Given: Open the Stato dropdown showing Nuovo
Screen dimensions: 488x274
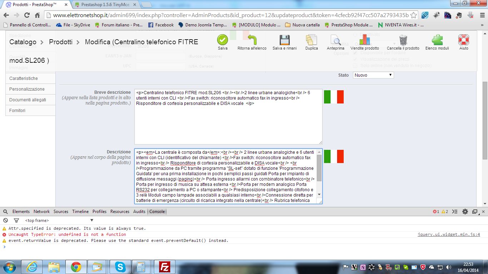Looking at the screenshot, I should coord(373,75).
